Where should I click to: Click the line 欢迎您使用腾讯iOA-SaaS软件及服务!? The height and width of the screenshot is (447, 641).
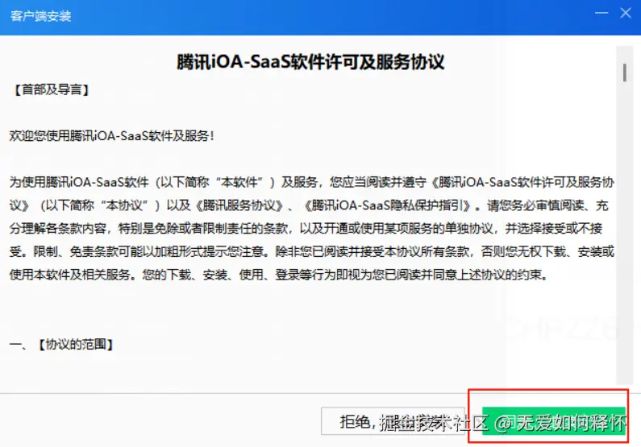click(112, 135)
